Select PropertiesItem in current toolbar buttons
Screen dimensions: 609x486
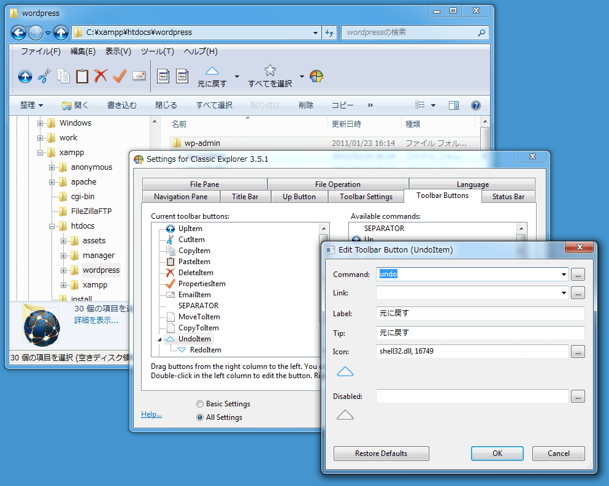click(202, 284)
